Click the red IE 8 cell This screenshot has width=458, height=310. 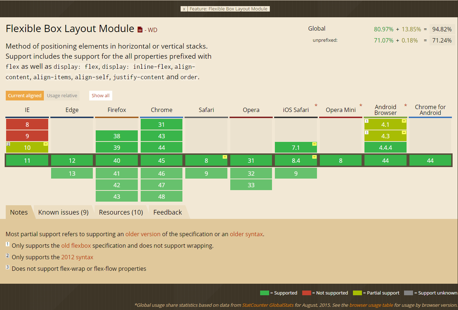tap(27, 125)
